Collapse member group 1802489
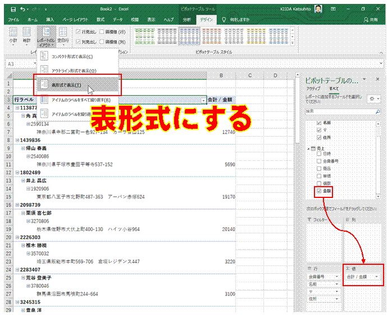Image resolution: width=392 pixels, height=316 pixels. coord(17,173)
